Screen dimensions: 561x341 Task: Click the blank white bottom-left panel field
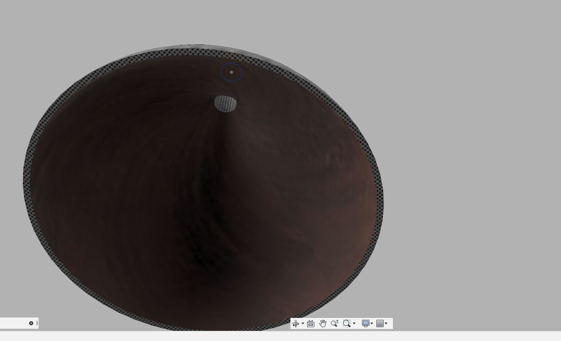tap(14, 323)
